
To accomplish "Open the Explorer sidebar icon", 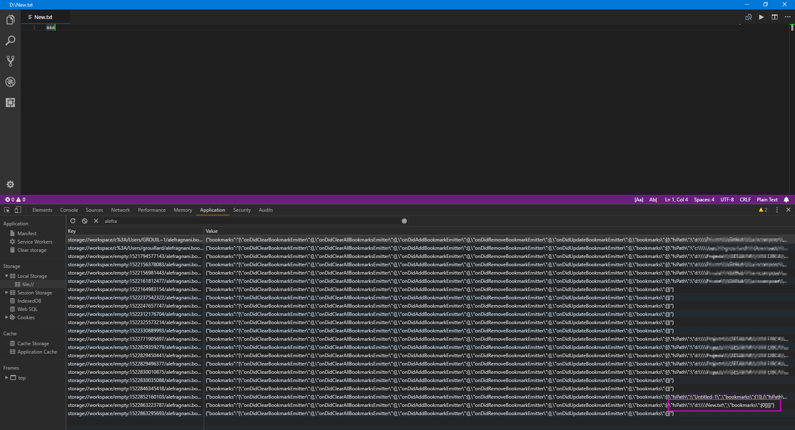I will point(10,19).
